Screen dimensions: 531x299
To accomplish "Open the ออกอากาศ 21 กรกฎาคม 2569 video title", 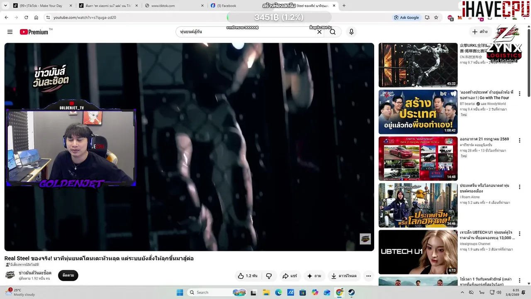I will pyautogui.click(x=484, y=139).
